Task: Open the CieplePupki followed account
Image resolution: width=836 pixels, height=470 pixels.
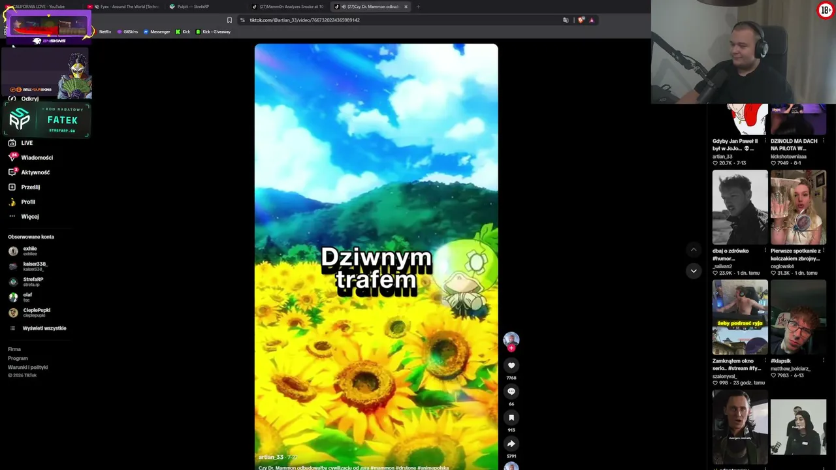Action: (31, 312)
